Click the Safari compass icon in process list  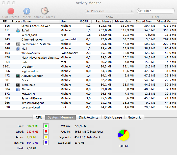[18, 30]
